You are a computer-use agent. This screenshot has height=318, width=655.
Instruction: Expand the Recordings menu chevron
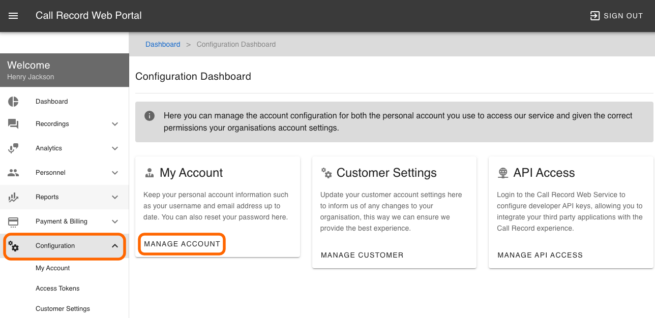(x=115, y=124)
